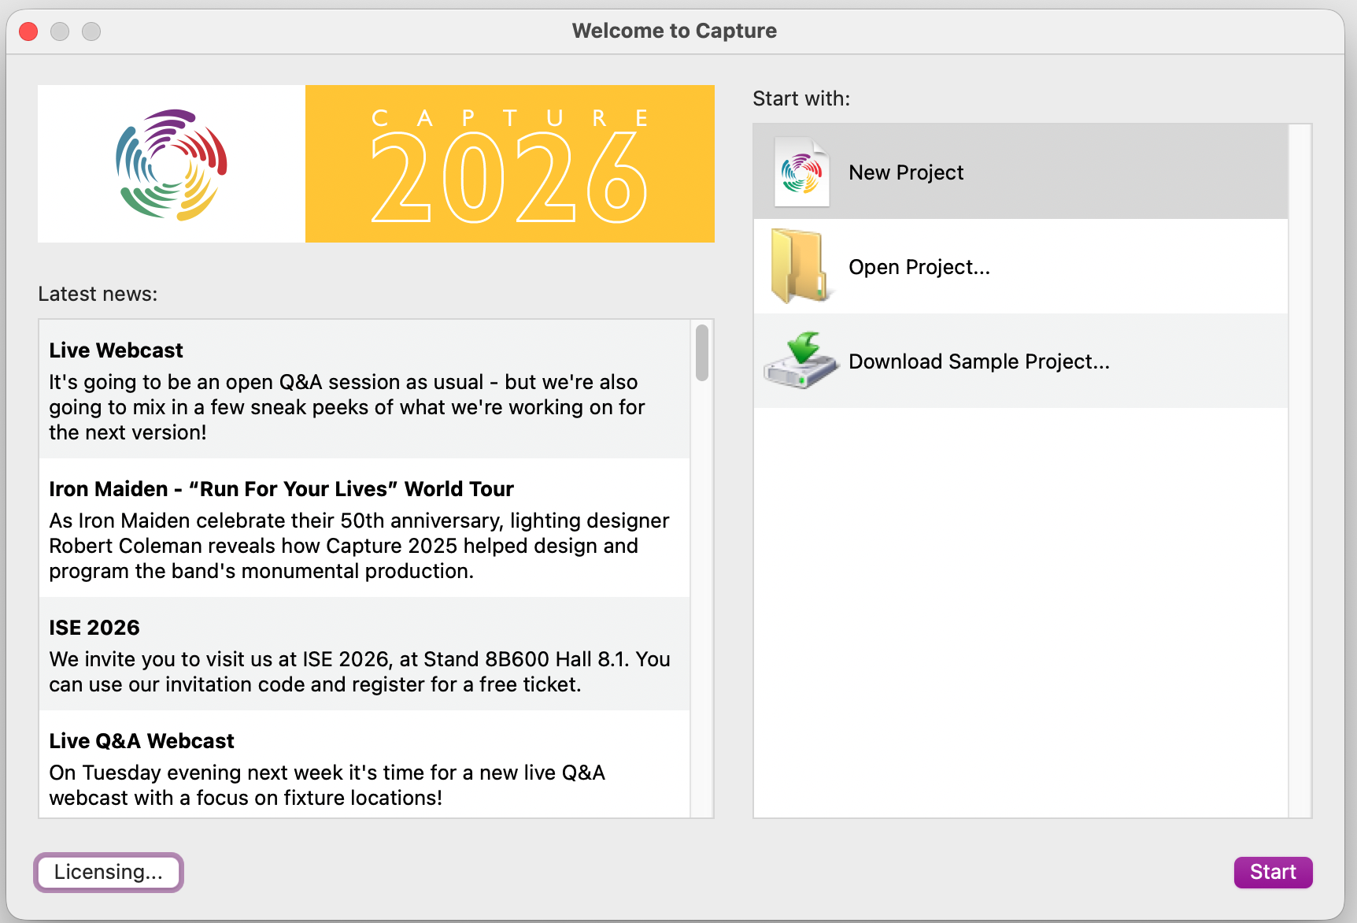Screen dimensions: 1357x923
Task: Select the New Project text label
Action: pos(905,172)
